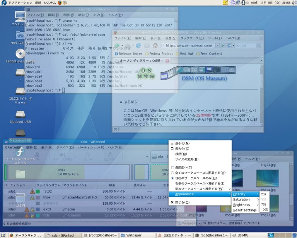Click warning icon on sda1 row
The height and width of the screenshot is (238, 297).
point(32,191)
